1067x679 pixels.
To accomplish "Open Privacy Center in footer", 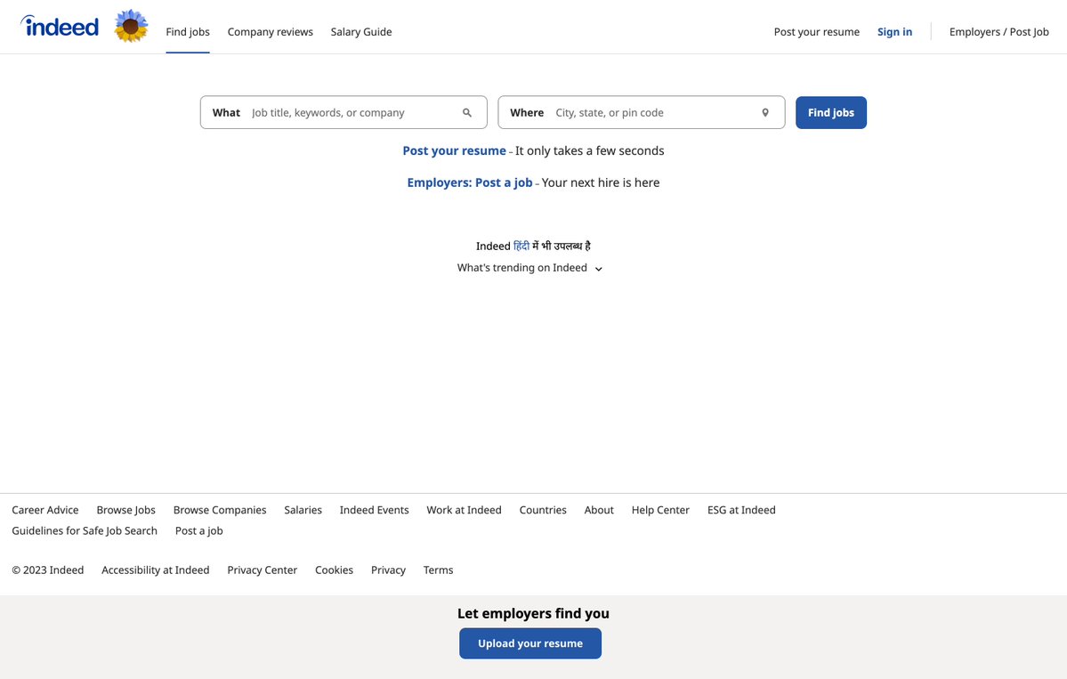I will (x=262, y=570).
